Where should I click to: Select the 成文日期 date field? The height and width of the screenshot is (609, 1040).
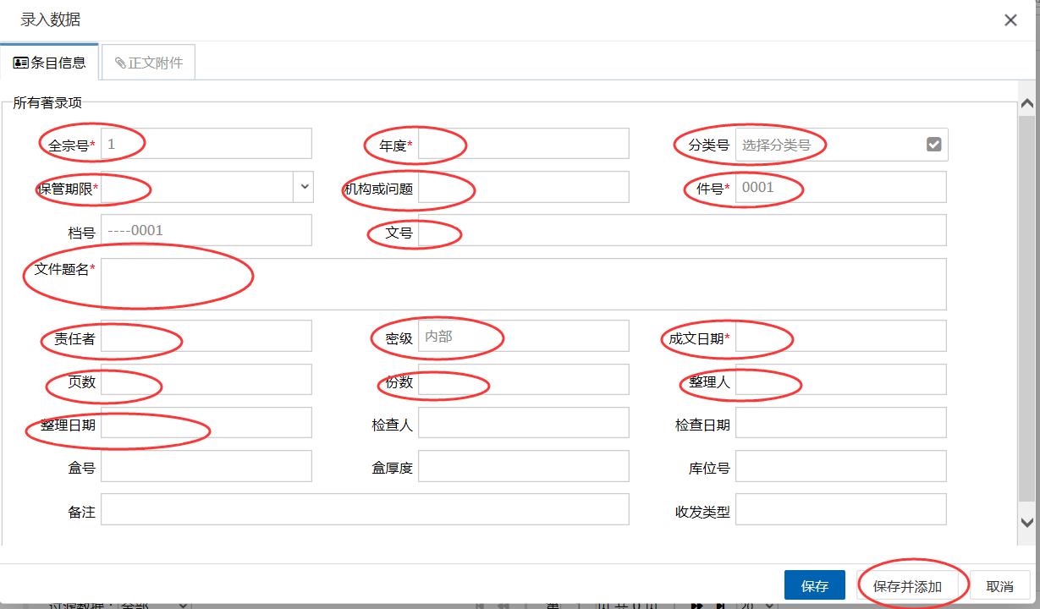(840, 336)
